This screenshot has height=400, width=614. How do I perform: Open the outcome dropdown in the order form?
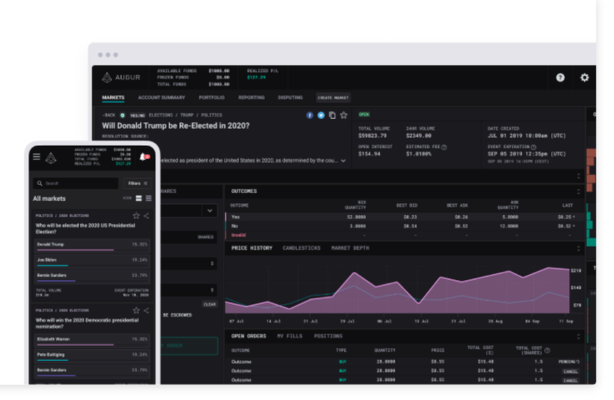coord(209,211)
